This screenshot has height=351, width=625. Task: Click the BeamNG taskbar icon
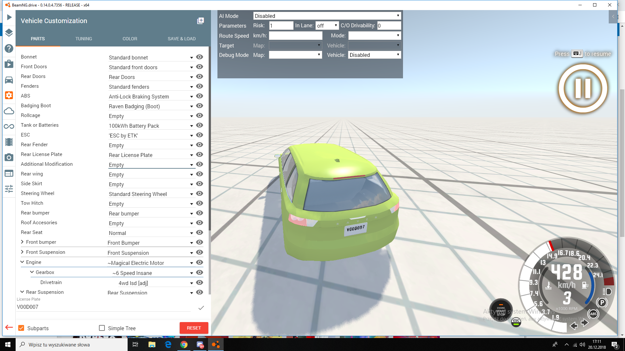coord(216,344)
